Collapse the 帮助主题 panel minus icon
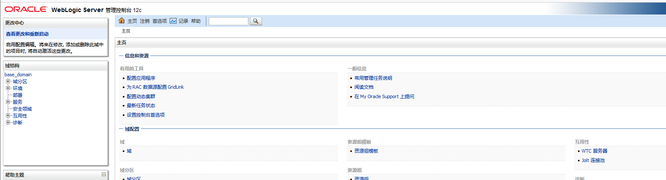 point(103,174)
